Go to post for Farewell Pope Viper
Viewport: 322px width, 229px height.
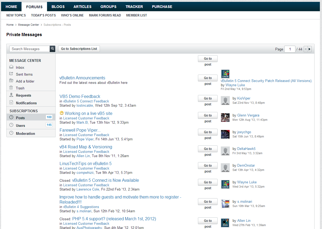coord(208,132)
